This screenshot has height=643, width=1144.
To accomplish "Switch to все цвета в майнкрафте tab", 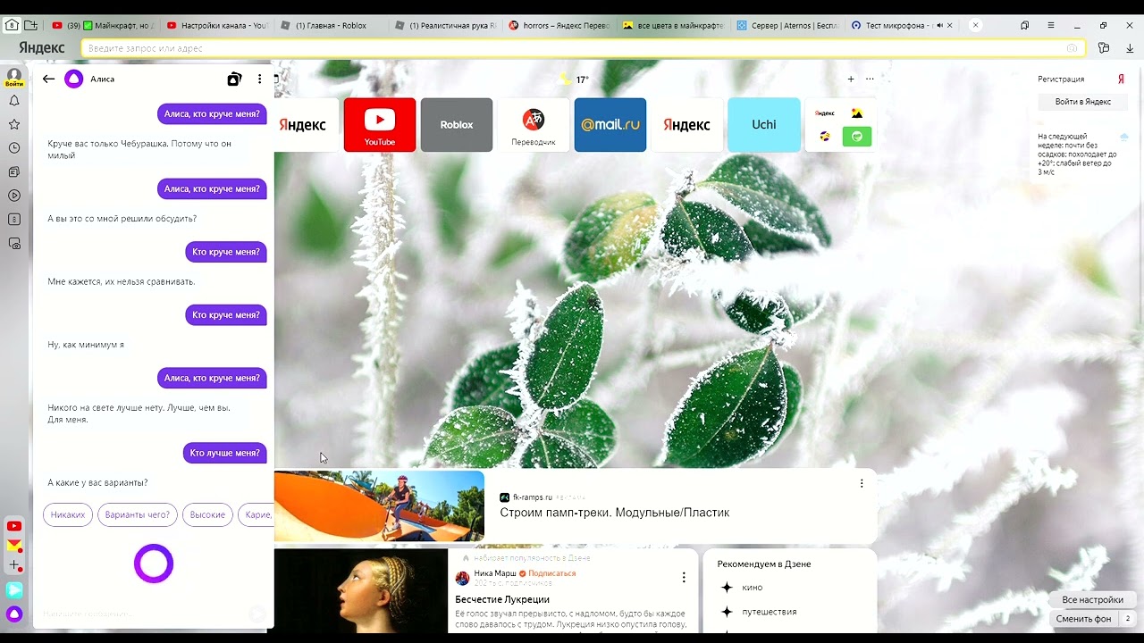I will pyautogui.click(x=674, y=26).
